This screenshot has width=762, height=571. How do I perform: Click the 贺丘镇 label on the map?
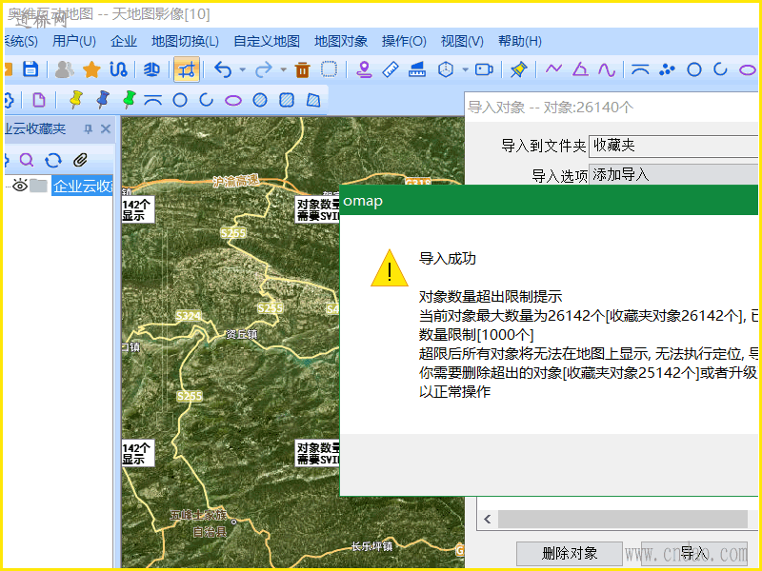(x=242, y=334)
